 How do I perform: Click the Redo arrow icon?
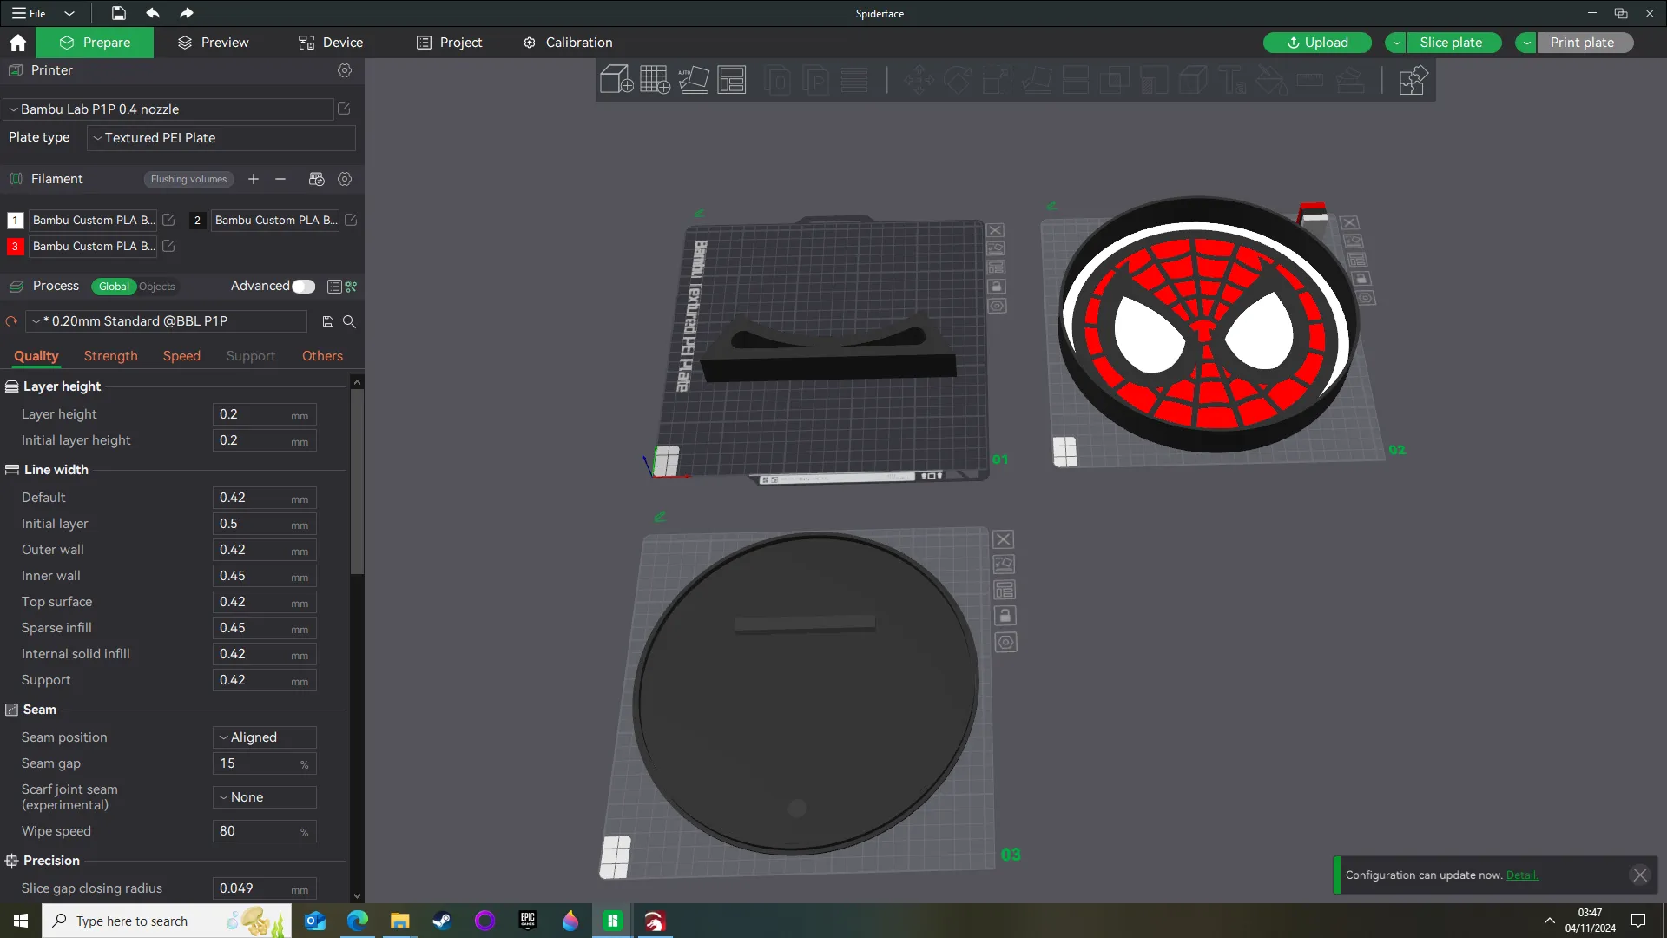tap(187, 13)
